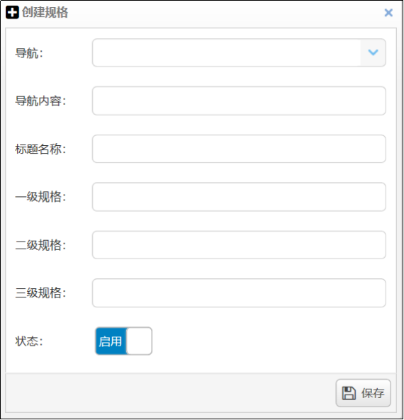
Task: Click into the 标题名称 text box
Action: click(x=239, y=149)
